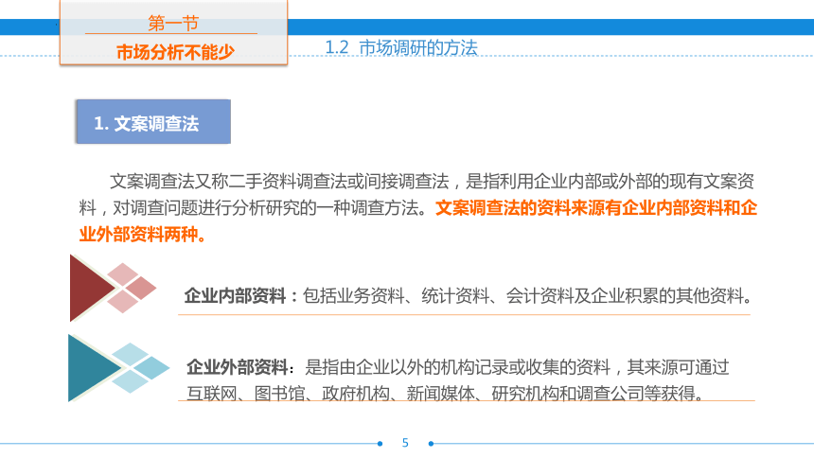Click the 1.2 市场调研的方法 subtitle
The image size is (814, 458).
(400, 47)
